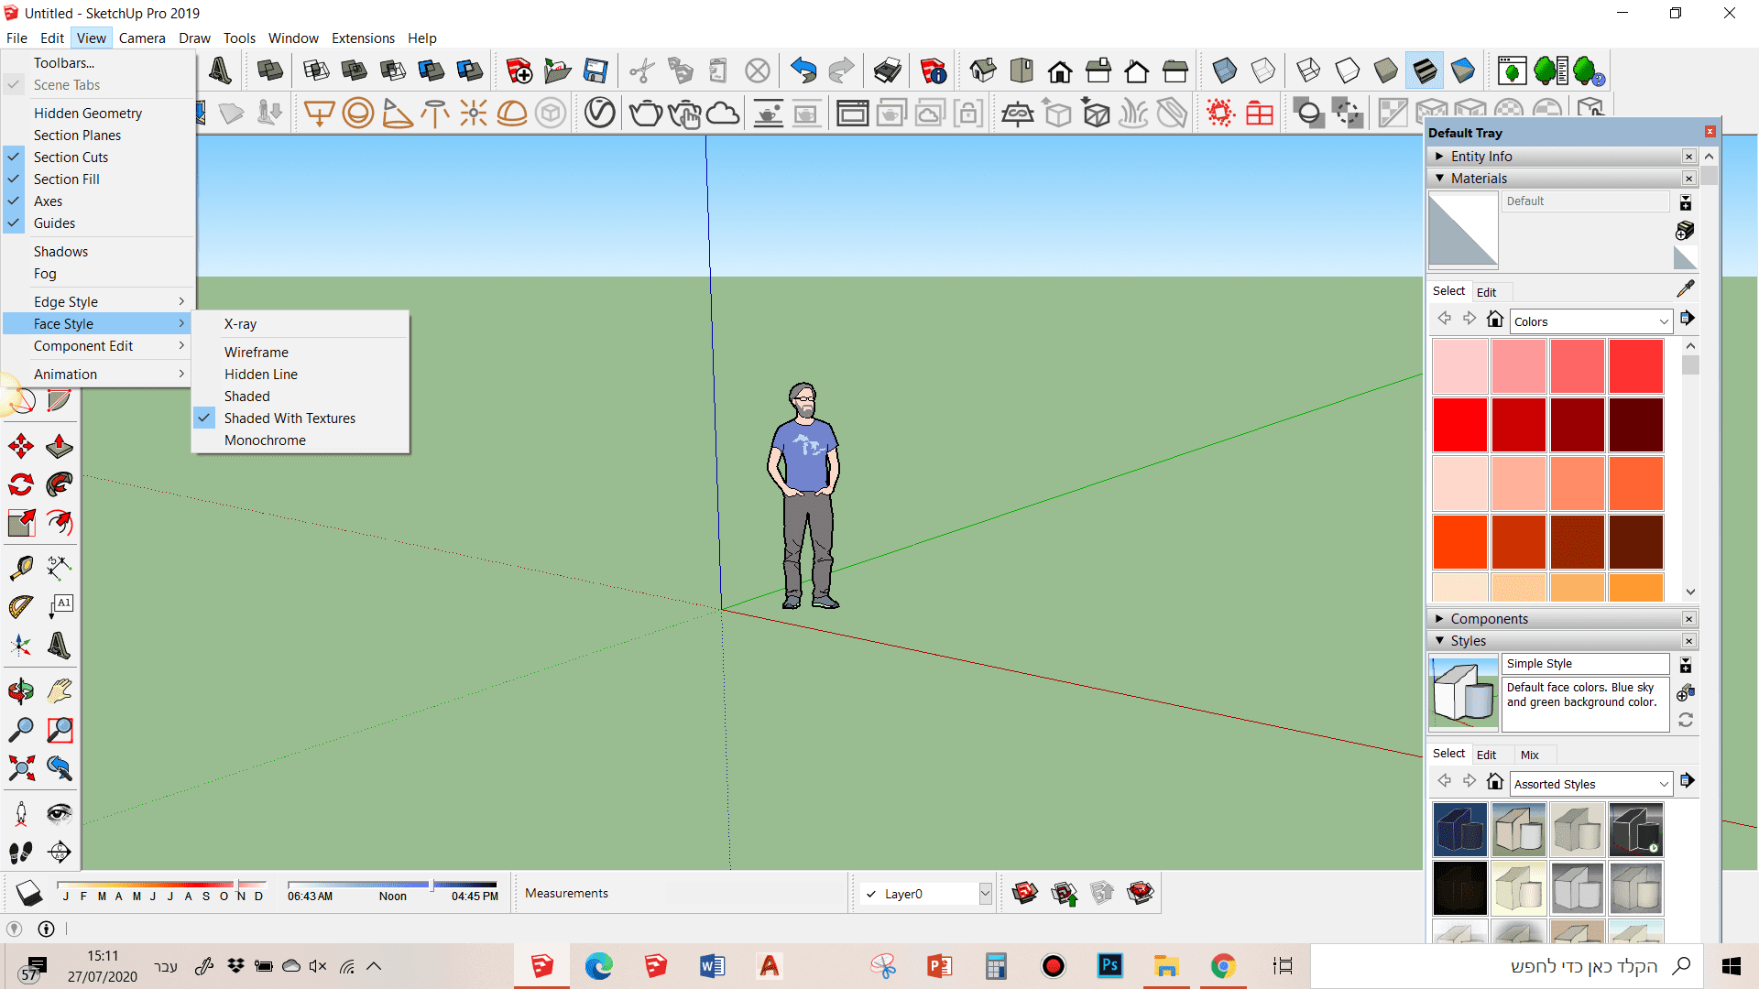Activate the Orbit camera tool
The width and height of the screenshot is (1759, 989).
(21, 691)
